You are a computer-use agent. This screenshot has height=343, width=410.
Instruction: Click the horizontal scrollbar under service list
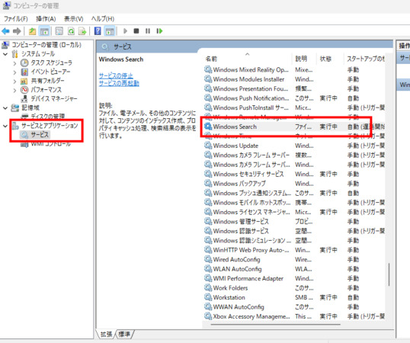pyautogui.click(x=276, y=325)
